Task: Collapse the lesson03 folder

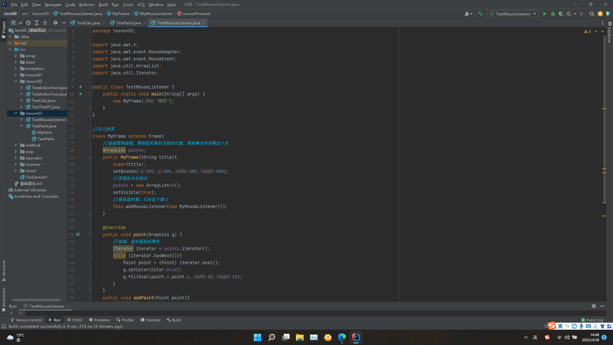Action: [16, 113]
